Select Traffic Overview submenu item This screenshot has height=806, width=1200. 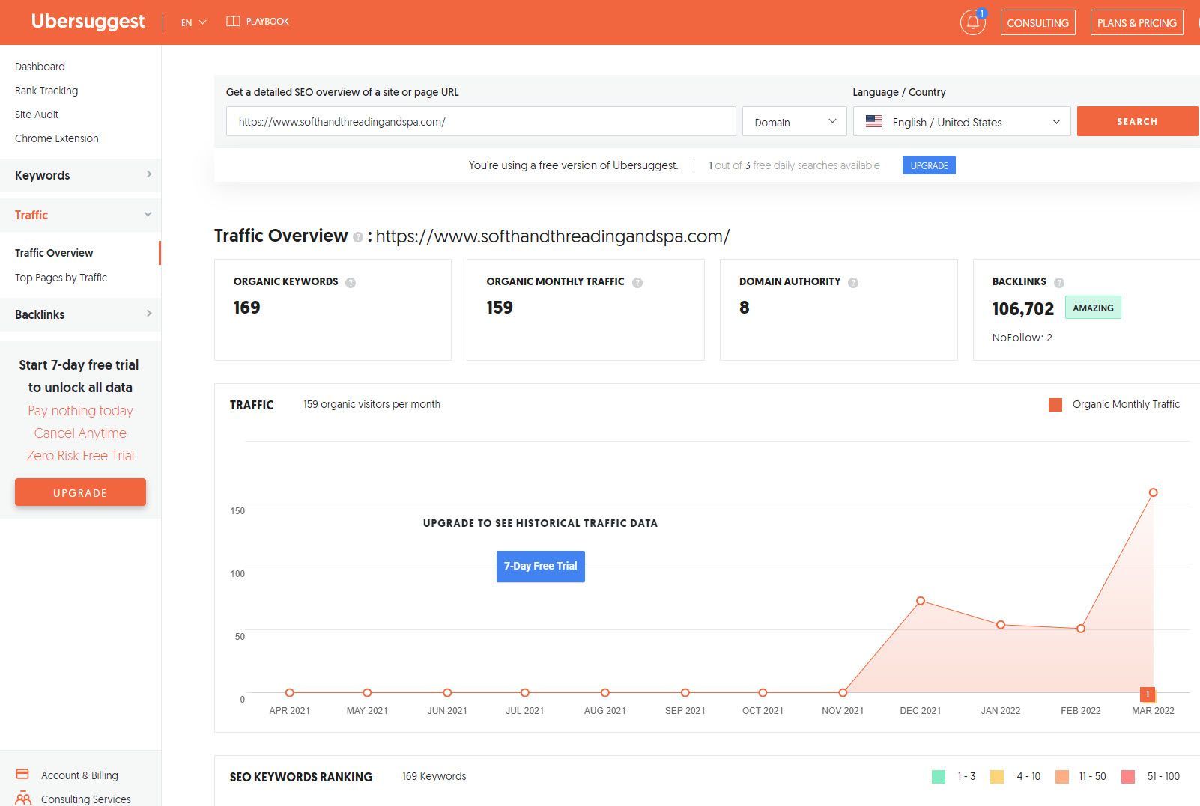pos(54,253)
